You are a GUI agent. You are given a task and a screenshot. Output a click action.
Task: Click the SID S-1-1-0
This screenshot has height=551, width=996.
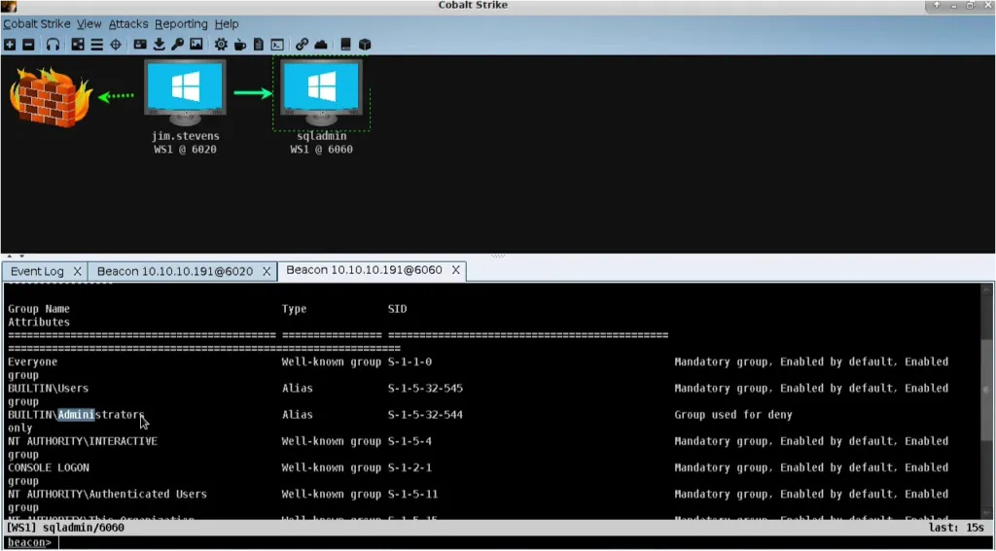tap(409, 362)
